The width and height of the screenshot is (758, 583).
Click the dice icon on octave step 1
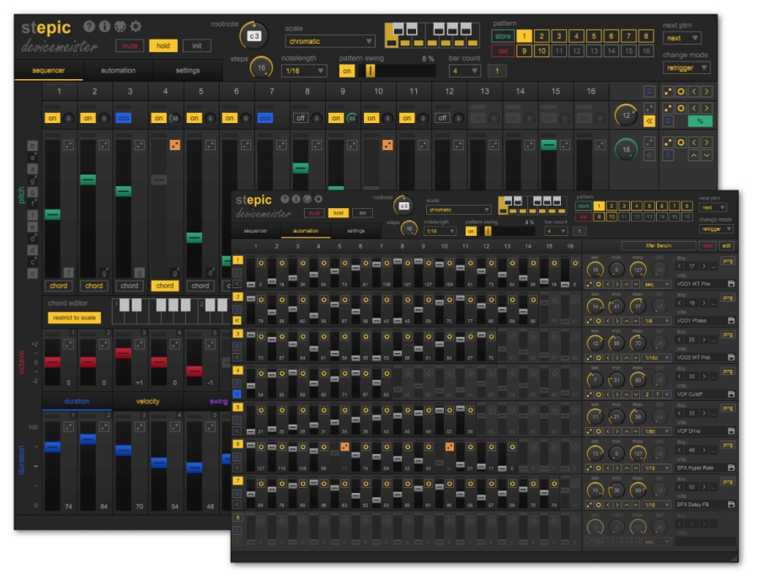[x=69, y=345]
